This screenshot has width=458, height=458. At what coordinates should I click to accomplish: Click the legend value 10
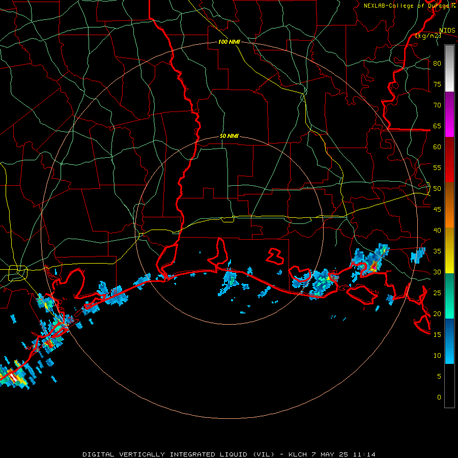pos(437,356)
